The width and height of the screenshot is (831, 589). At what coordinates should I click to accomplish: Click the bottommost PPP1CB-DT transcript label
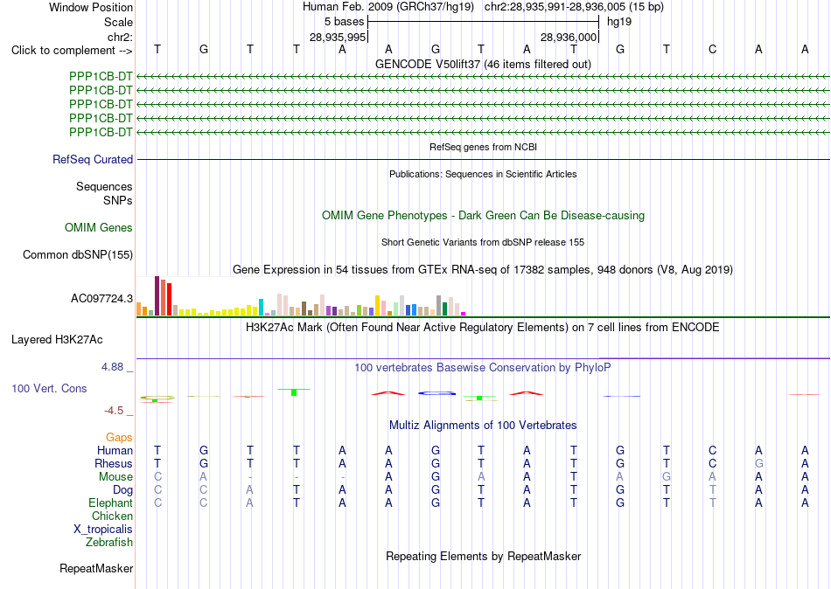pyautogui.click(x=101, y=133)
